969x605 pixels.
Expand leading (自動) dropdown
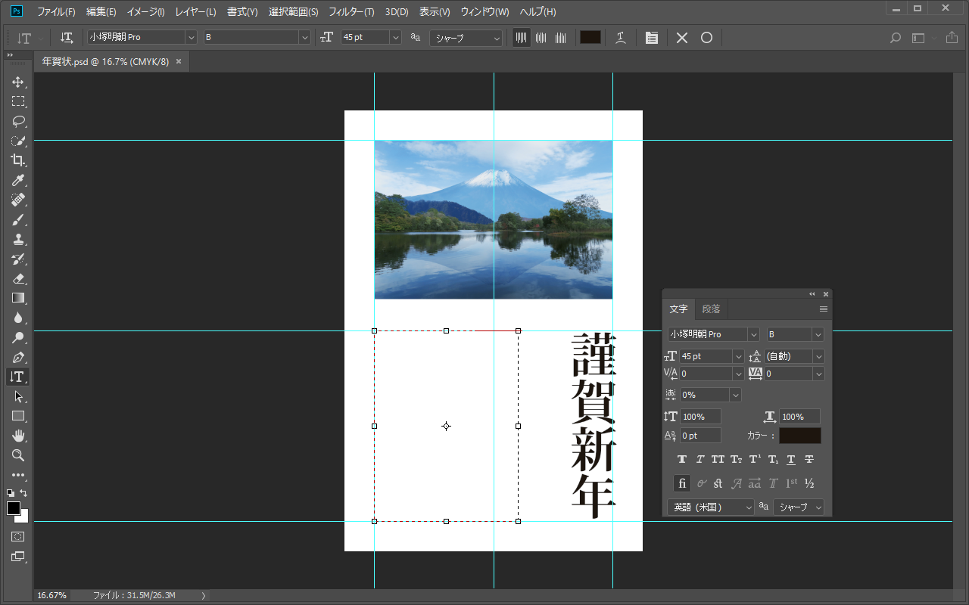[818, 356]
